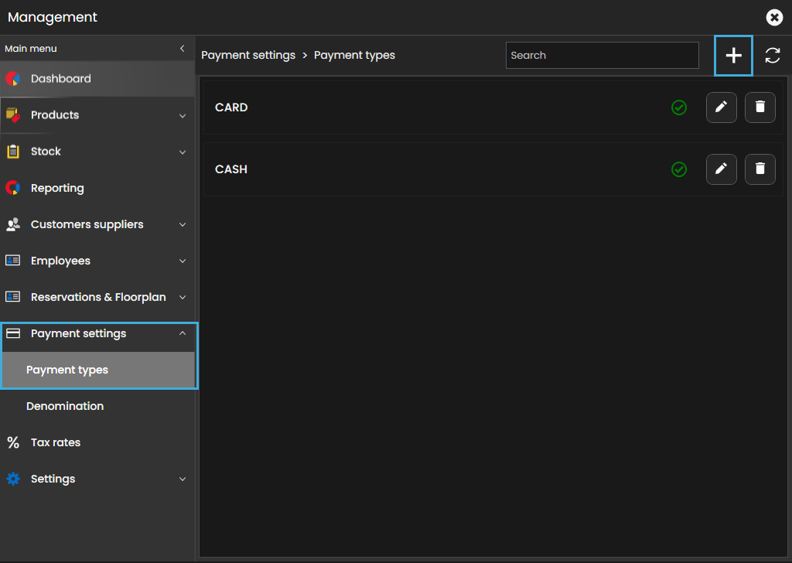Toggle the green enabled checkmark for CARD
This screenshot has height=563, width=792.
pos(679,107)
